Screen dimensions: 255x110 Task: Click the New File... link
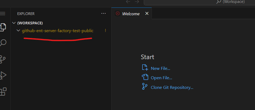coord(160,68)
